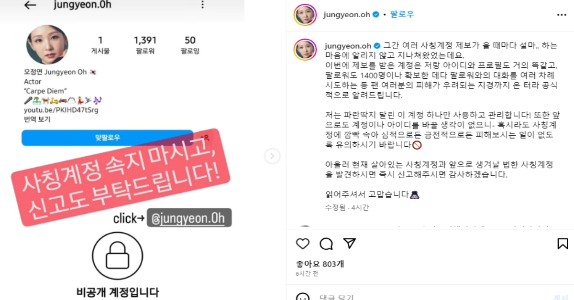Image resolution: width=574 pixels, height=300 pixels.
Task: Open the add-person suggestion icon next to 맞팔로우
Action: click(x=205, y=138)
